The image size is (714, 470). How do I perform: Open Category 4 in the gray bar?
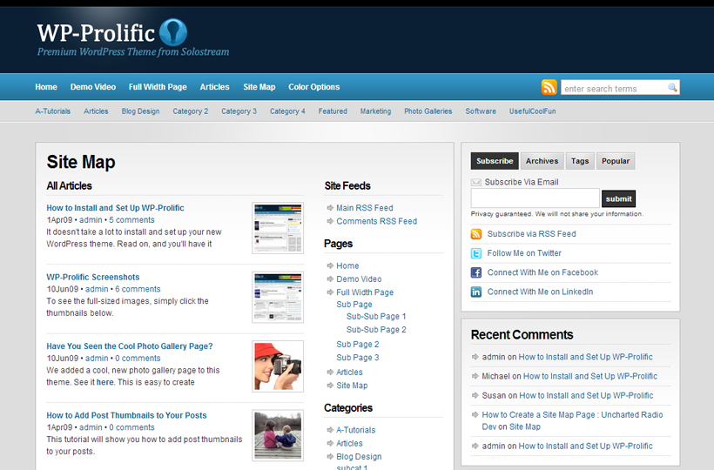[287, 111]
